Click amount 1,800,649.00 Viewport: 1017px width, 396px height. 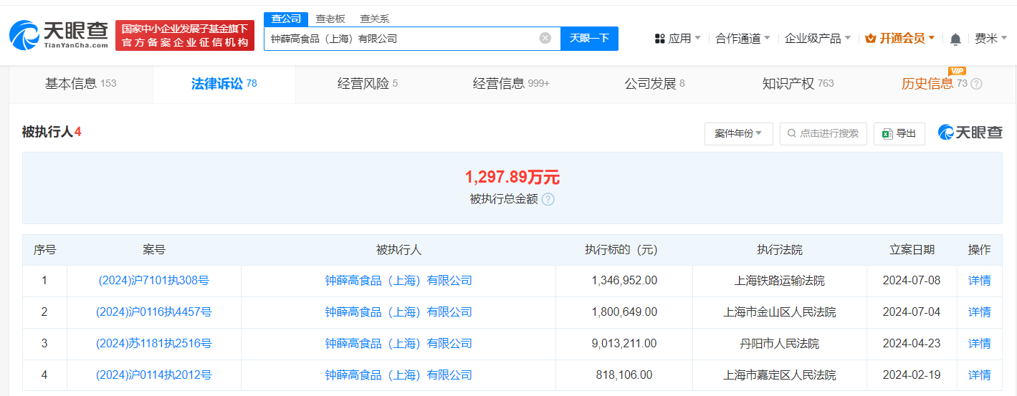click(x=624, y=312)
